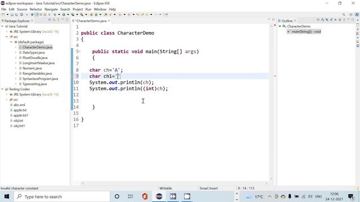The image size is (360, 202).
Task: Click the Save All toolbar icon
Action: [16, 15]
